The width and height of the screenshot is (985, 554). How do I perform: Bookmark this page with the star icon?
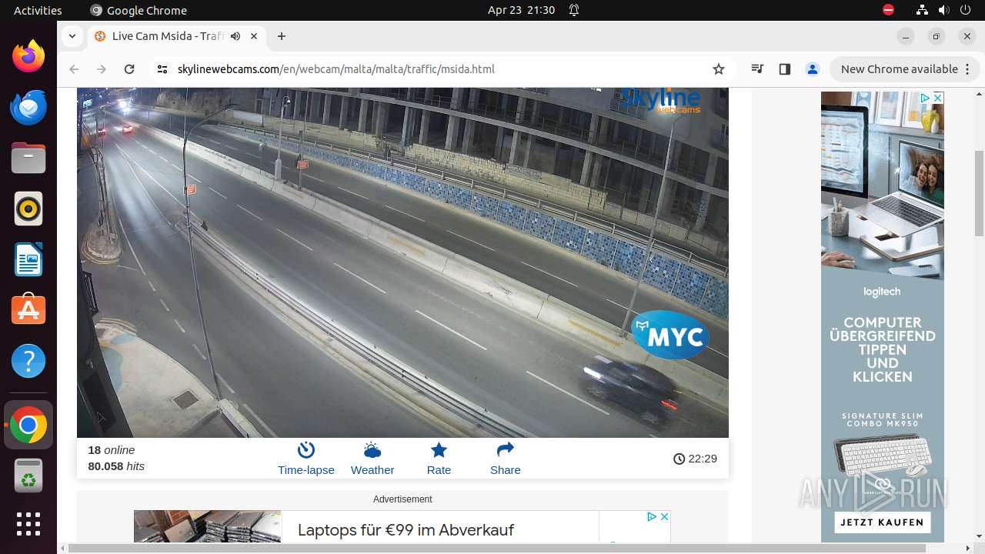click(719, 69)
